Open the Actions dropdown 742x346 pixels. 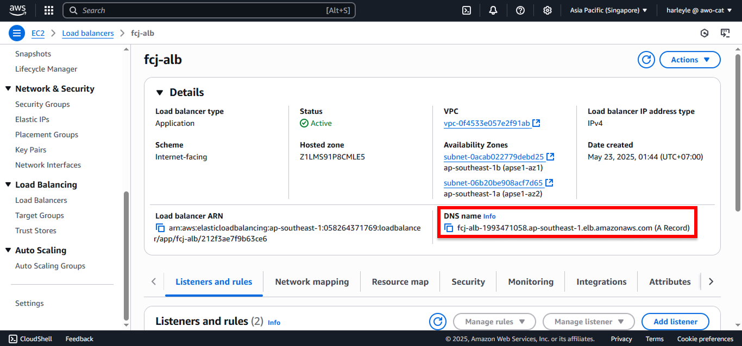pyautogui.click(x=690, y=60)
